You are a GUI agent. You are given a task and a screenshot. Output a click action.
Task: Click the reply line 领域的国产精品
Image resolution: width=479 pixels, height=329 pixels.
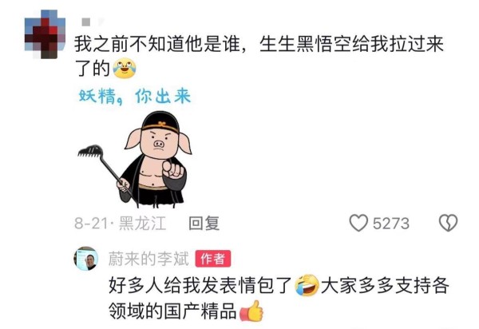(x=172, y=311)
